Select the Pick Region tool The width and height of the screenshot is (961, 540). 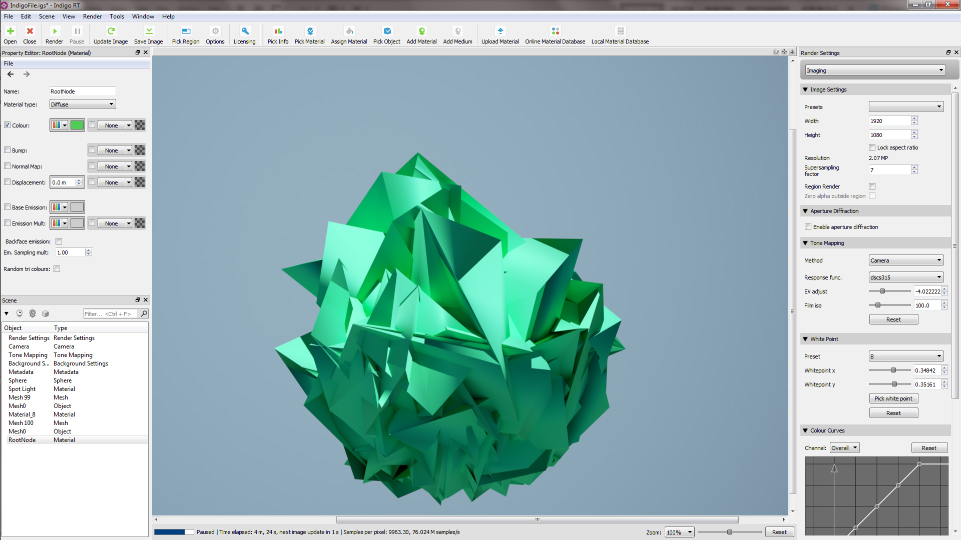(x=186, y=31)
